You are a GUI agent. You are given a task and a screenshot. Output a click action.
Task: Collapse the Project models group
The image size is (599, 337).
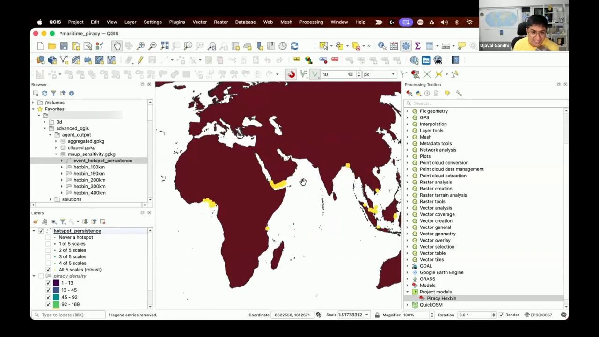pyautogui.click(x=407, y=292)
